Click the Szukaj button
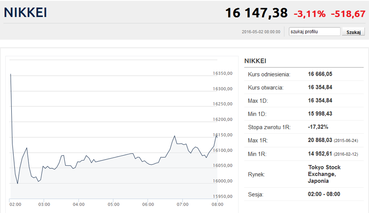 coord(353,32)
